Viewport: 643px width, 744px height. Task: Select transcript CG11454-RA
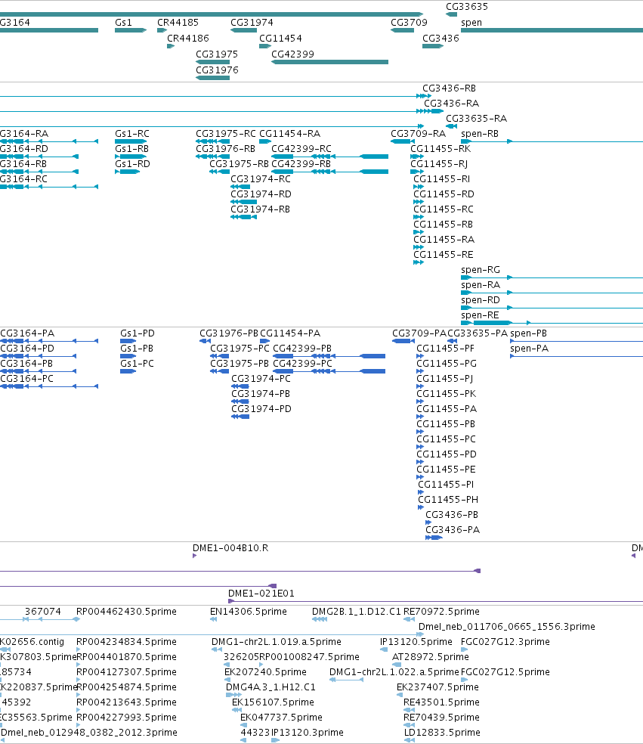[x=289, y=134]
